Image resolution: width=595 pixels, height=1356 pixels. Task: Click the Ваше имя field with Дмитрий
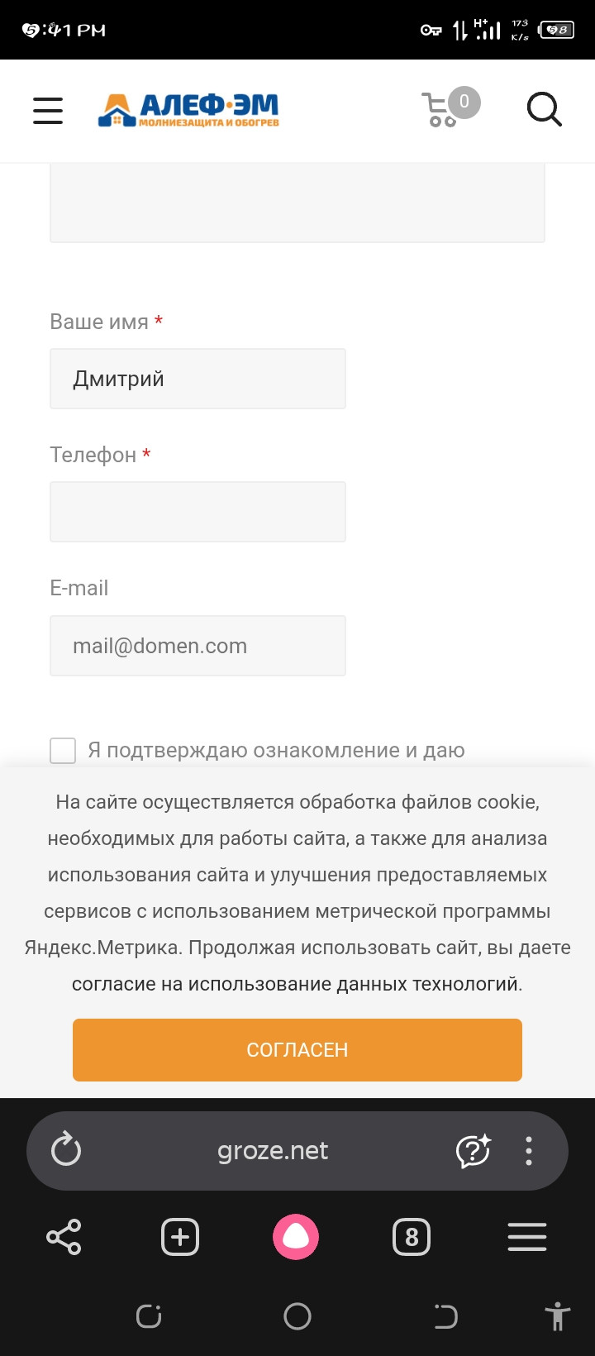point(198,379)
